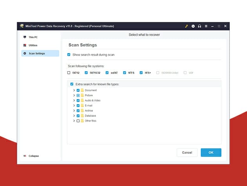Enable the FAT12 file system checkbox

coord(69,73)
